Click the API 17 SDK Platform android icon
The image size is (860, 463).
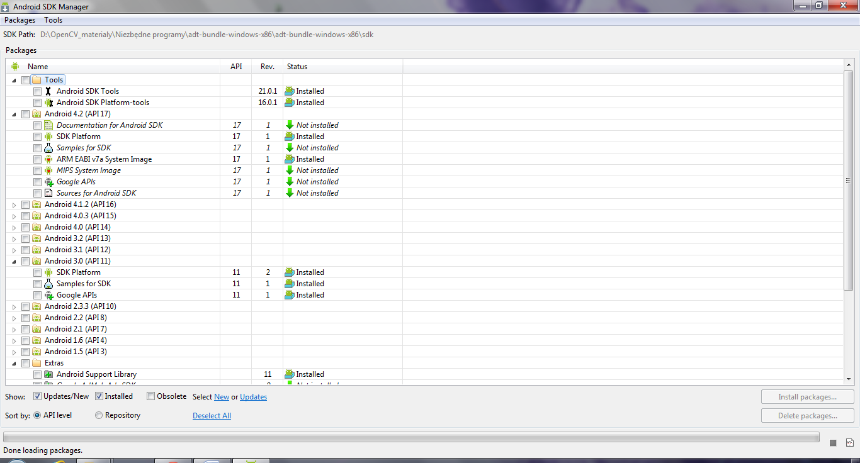coord(48,137)
